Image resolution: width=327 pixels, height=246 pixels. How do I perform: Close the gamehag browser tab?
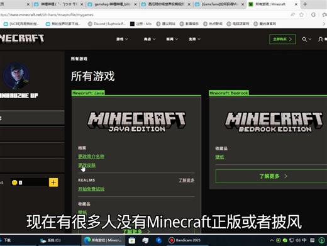click(135, 4)
